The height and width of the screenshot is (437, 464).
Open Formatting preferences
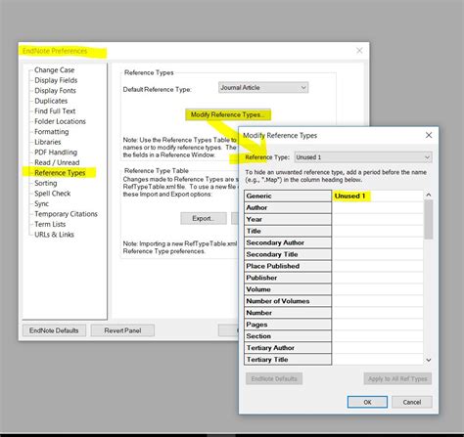click(52, 132)
